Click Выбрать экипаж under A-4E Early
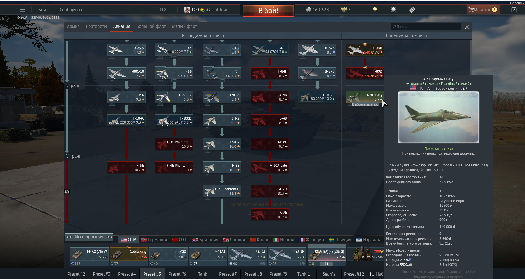 pyautogui.click(x=365, y=104)
